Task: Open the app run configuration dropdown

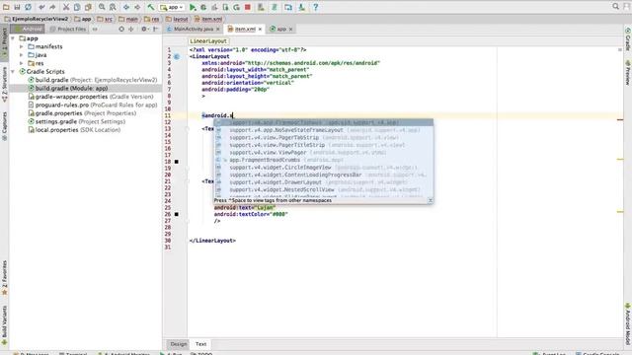Action: (x=171, y=7)
